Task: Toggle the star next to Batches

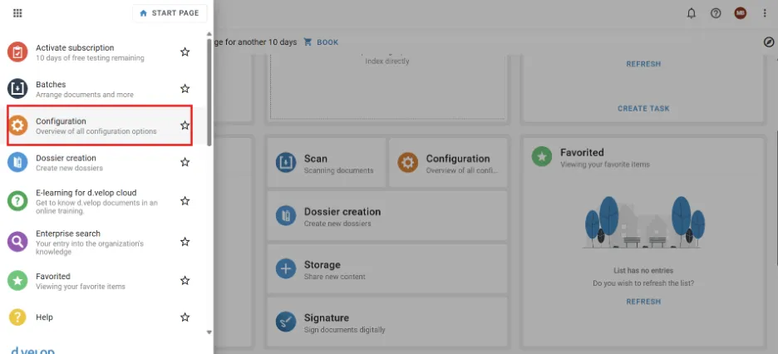Action: [185, 89]
